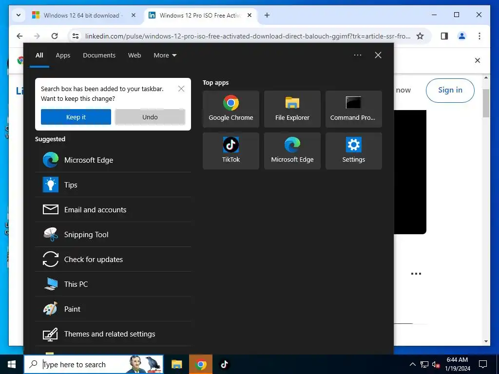Switch to Chrome on the taskbar
The width and height of the screenshot is (499, 374).
(200, 364)
